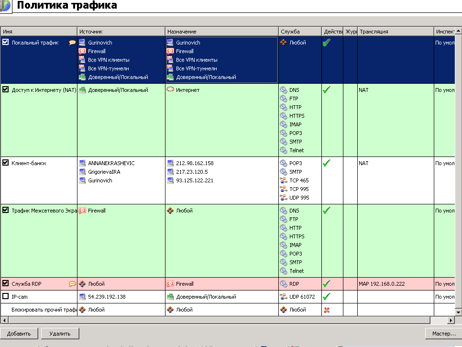Click the vertical scrollbar up arrow
Screen dimensions: 462x347
459,31
